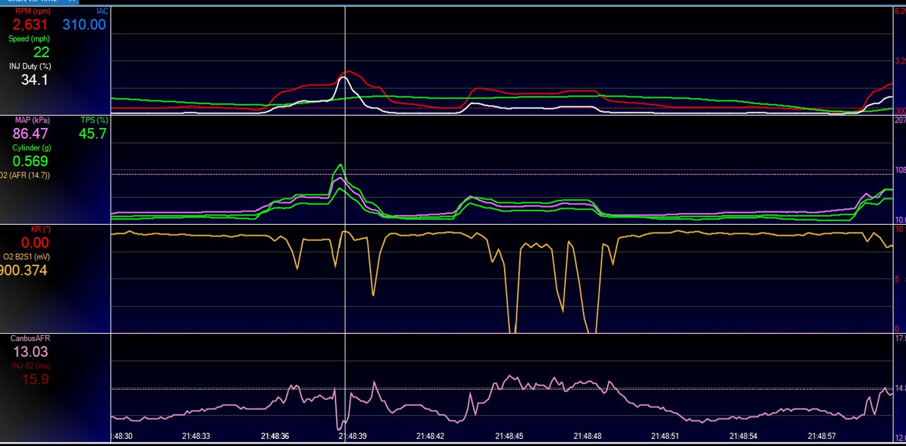Click the 21:48:51 time axis label
906x446 pixels.
[x=665, y=436]
